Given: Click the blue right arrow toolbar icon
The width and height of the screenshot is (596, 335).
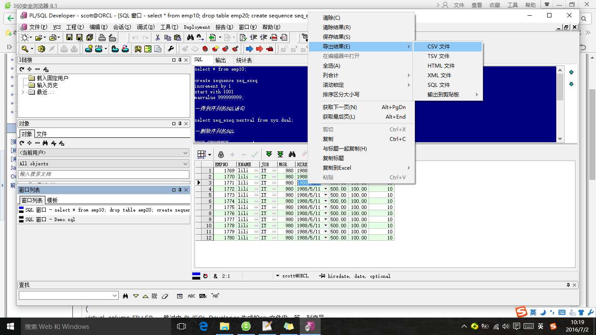Looking at the screenshot, I should (250, 49).
